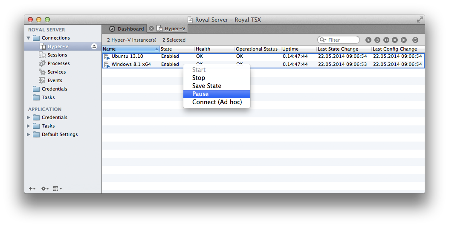Click the Ubuntu row uptime 0.14:47:44

pyautogui.click(x=295, y=56)
